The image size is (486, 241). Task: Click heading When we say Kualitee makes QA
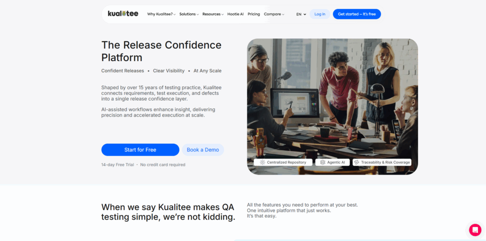(168, 212)
